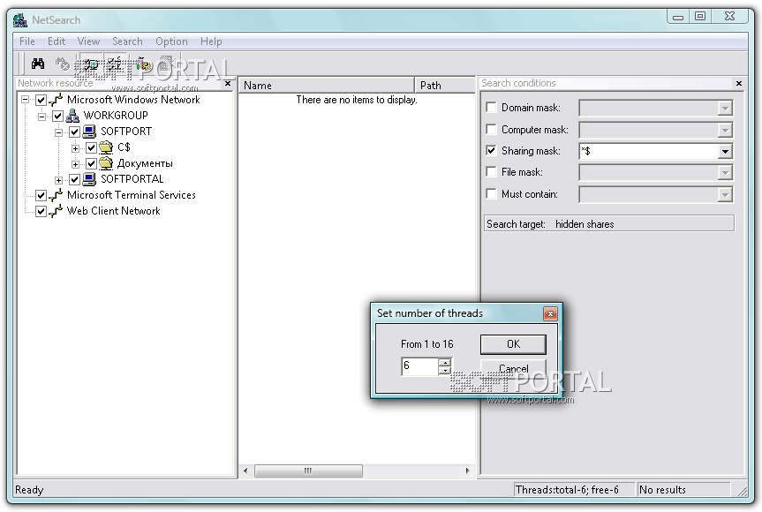
Task: Click the results scrollbar left arrow
Action: click(x=245, y=471)
